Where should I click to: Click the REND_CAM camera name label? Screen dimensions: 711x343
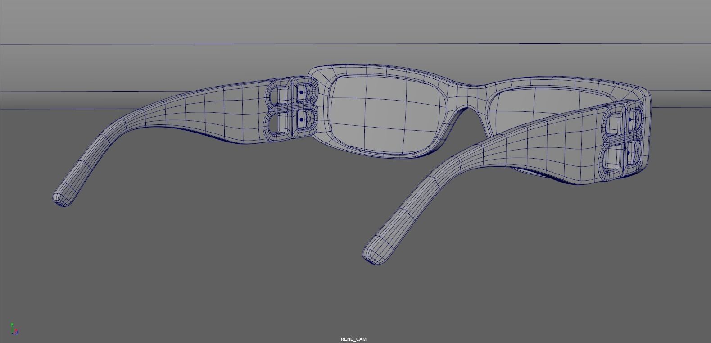point(353,339)
